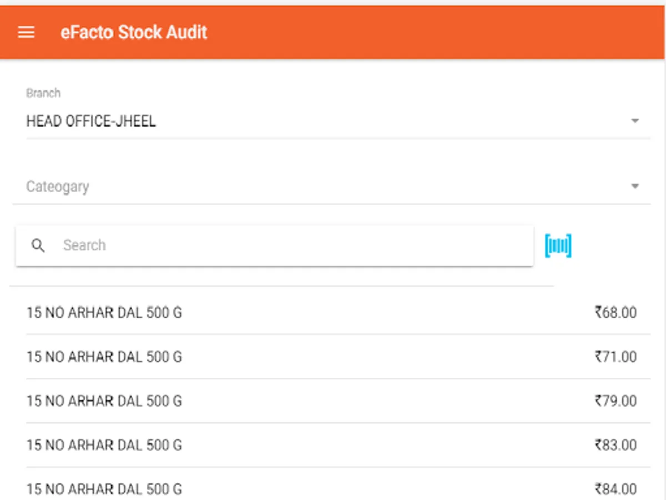This screenshot has width=666, height=500.
Task: Select the Arhar Dal item priced ₹83.00
Action: pos(104,445)
